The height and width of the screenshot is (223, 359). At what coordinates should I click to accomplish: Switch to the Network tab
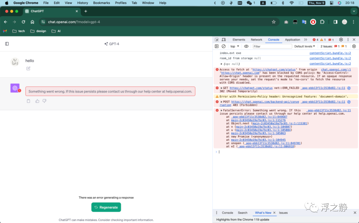click(x=256, y=39)
